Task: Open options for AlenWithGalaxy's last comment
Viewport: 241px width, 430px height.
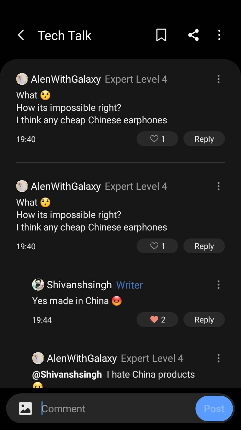Action: coord(219,358)
